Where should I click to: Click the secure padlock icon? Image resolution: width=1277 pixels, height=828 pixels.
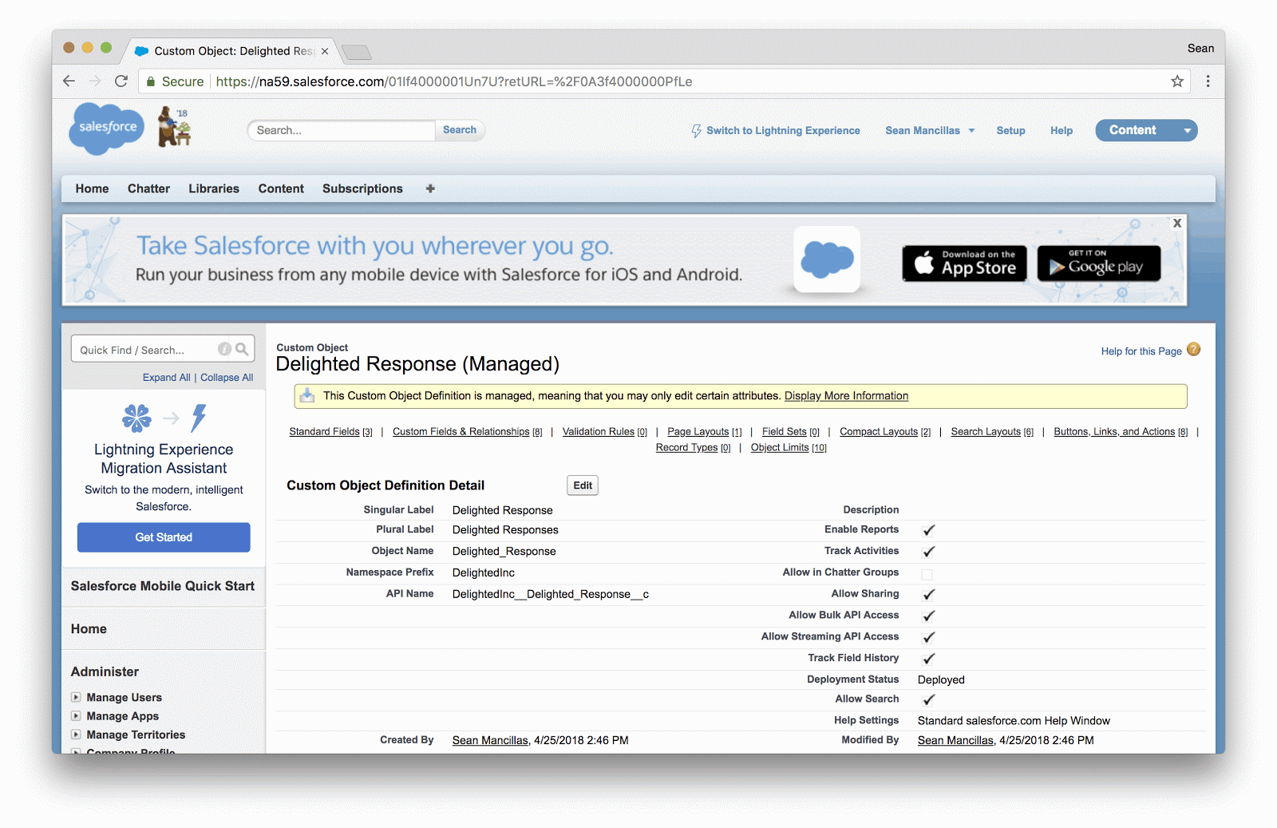point(151,81)
